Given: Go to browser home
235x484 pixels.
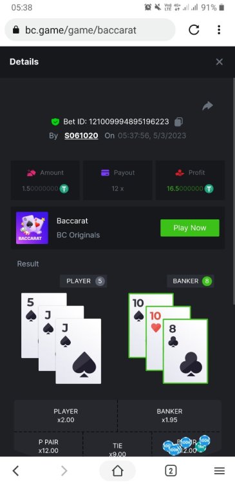Looking at the screenshot, I should click(117, 470).
